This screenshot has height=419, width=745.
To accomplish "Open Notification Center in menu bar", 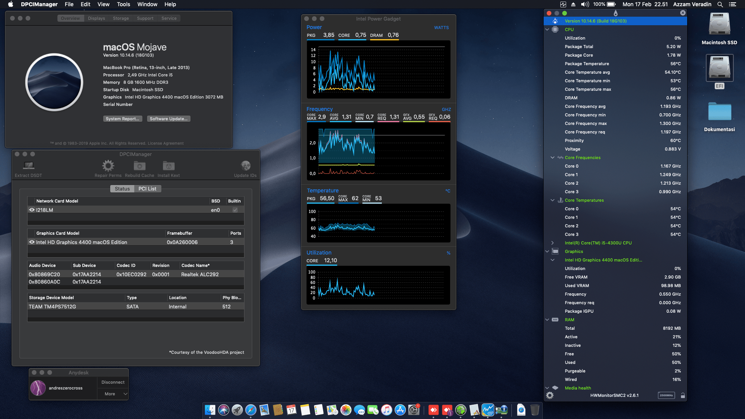I will coord(733,4).
